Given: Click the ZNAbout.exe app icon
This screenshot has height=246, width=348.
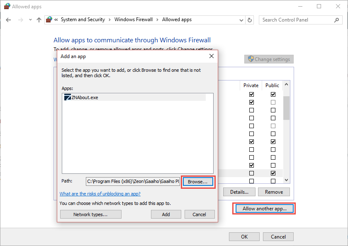Looking at the screenshot, I should coord(67,97).
